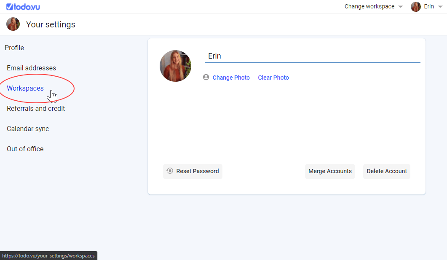Viewport: 447px width, 260px height.
Task: Click the avatar beside Your settings heading
Action: 13,24
